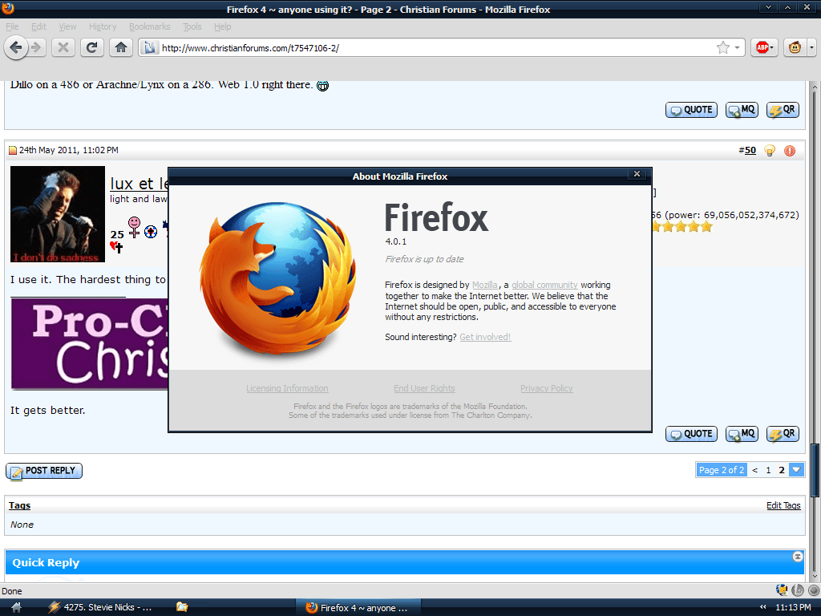Open the 'lux et' username link
This screenshot has height=616, width=821.
139,184
